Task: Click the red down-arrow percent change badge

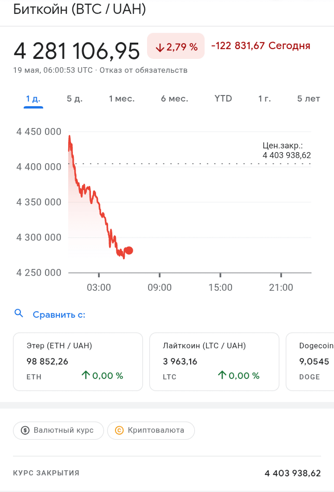Action: (x=176, y=46)
